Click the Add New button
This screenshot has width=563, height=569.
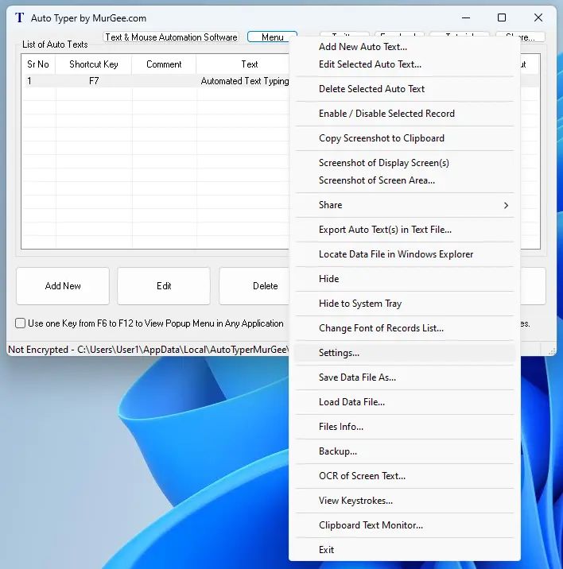(x=63, y=286)
